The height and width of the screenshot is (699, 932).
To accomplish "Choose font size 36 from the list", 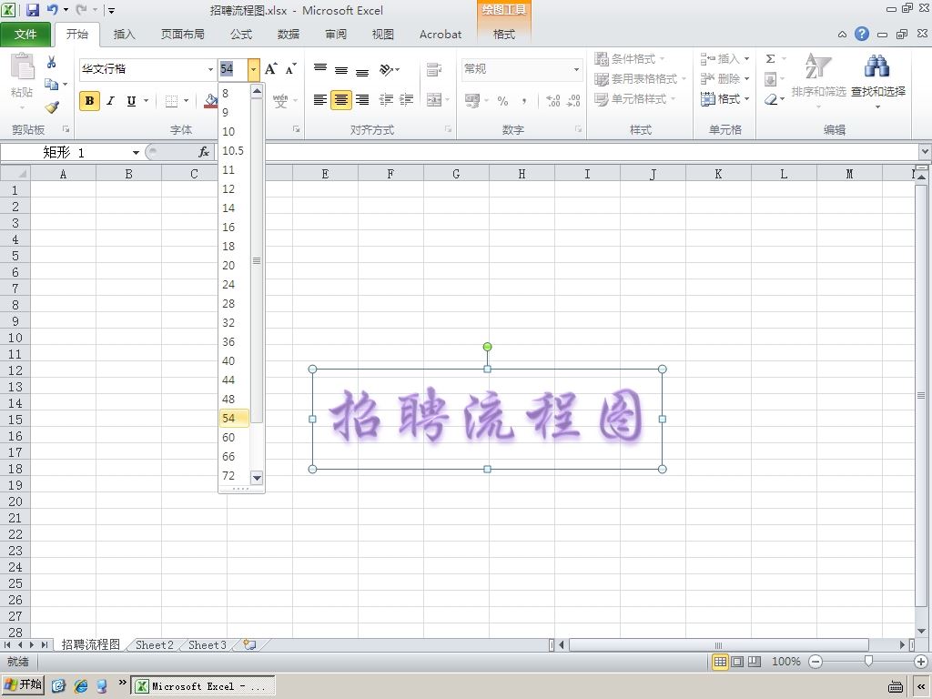I will pos(228,342).
